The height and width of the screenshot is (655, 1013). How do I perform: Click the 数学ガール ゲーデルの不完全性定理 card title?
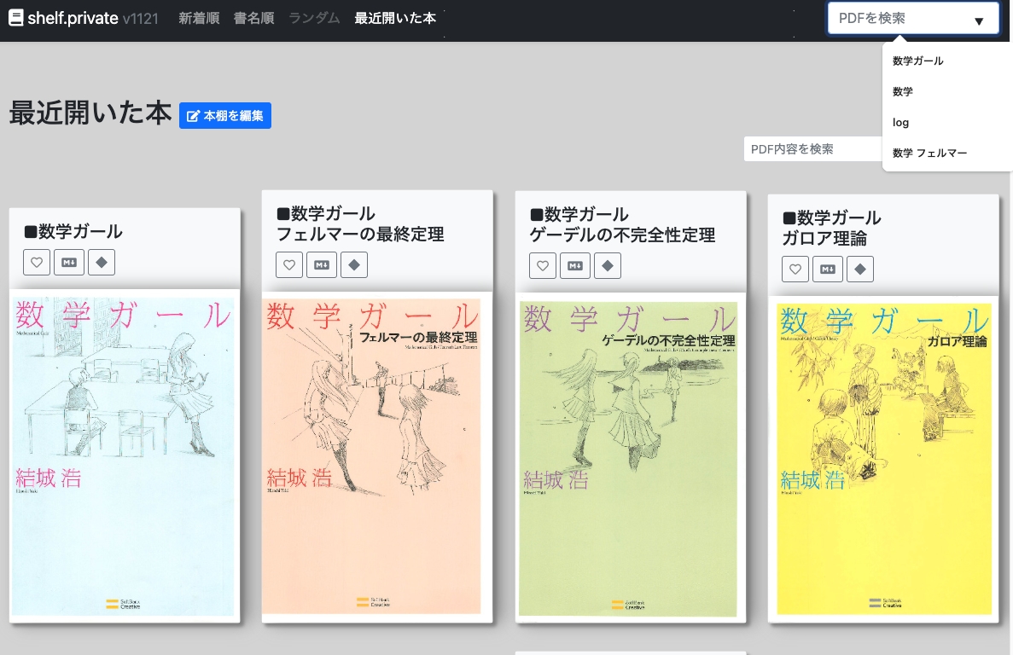(622, 224)
